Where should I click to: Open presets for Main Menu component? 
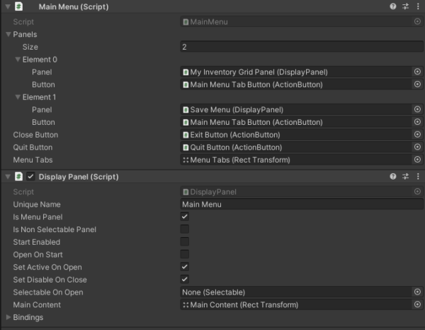[405, 6]
